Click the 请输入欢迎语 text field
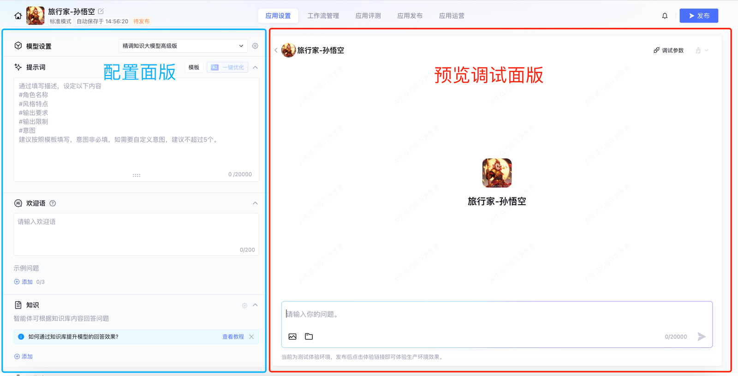This screenshot has width=738, height=376. point(136,234)
